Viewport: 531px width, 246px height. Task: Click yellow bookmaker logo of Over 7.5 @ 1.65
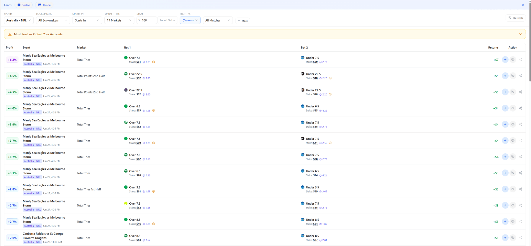click(126, 203)
